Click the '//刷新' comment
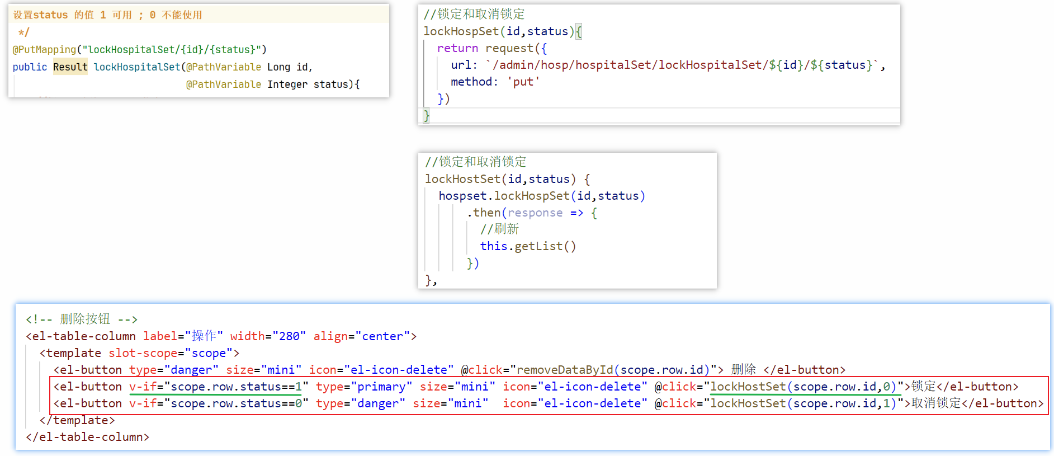1054x456 pixels. (x=499, y=229)
